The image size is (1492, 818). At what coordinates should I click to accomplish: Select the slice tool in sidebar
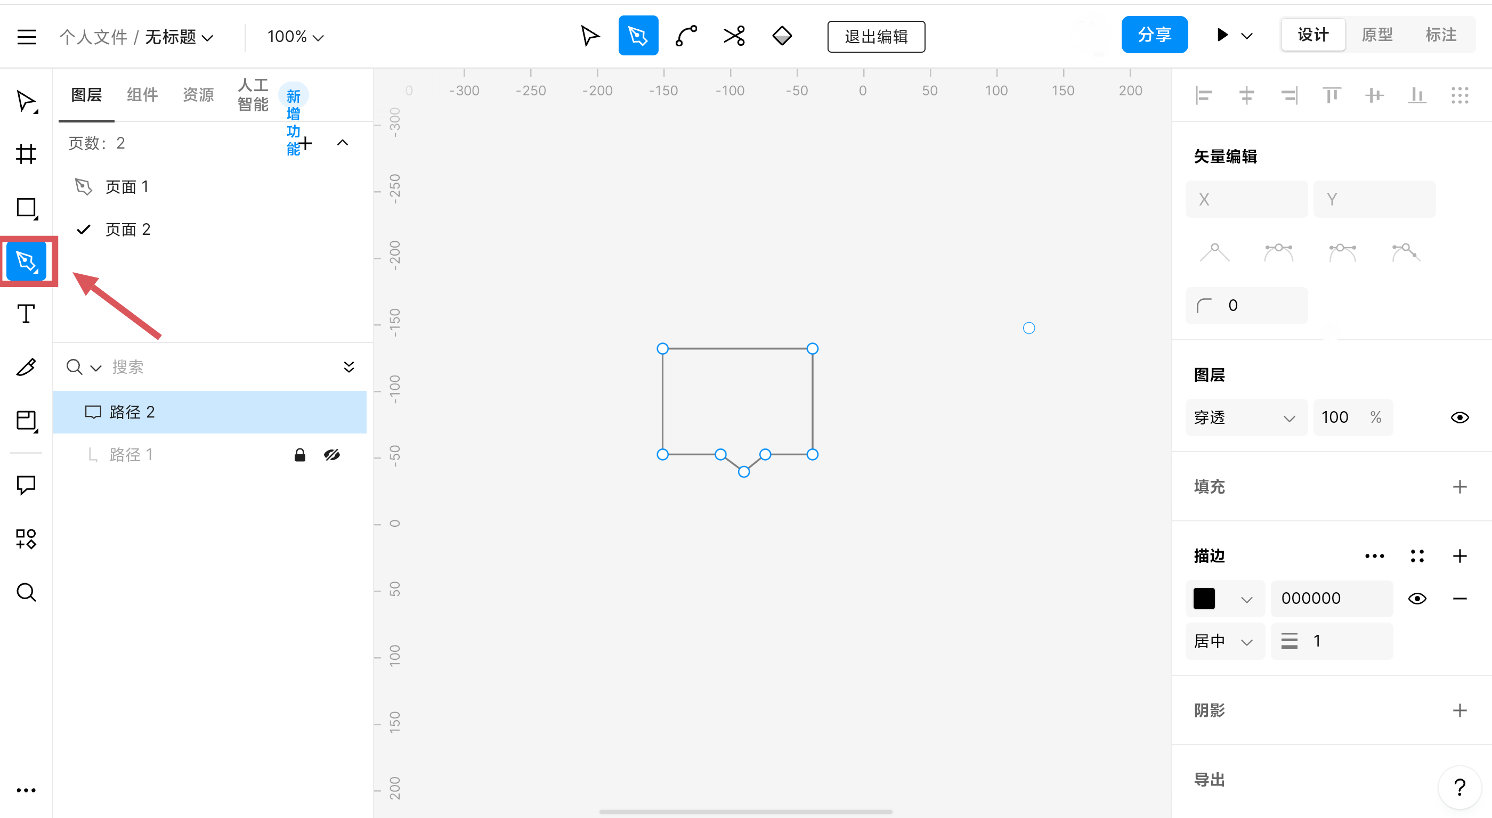[27, 420]
